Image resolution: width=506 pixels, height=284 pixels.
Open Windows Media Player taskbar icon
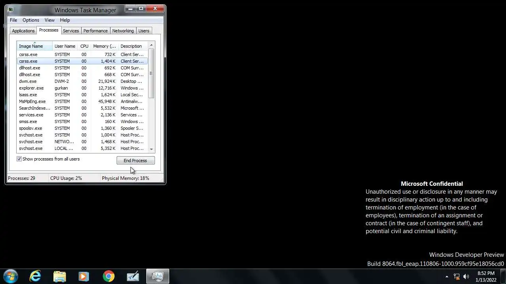point(83,276)
